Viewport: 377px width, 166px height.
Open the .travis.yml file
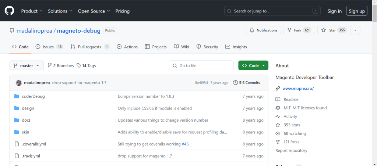[31, 156]
